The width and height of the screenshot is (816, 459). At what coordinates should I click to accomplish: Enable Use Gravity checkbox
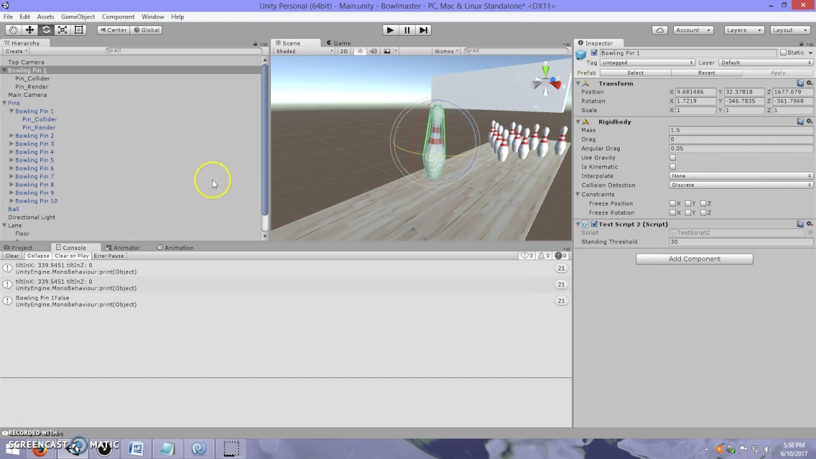click(x=673, y=157)
